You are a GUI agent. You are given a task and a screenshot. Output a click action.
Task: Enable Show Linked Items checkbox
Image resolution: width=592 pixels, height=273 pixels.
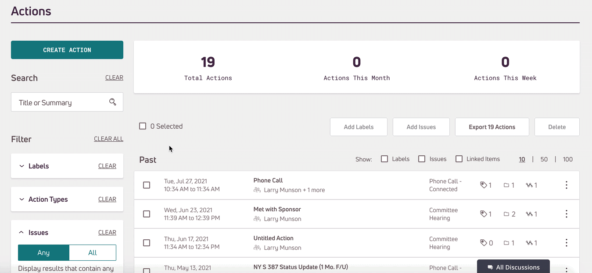point(459,159)
